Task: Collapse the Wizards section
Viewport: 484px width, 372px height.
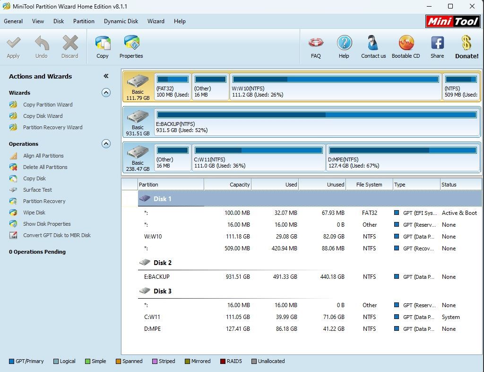Action: tap(106, 93)
